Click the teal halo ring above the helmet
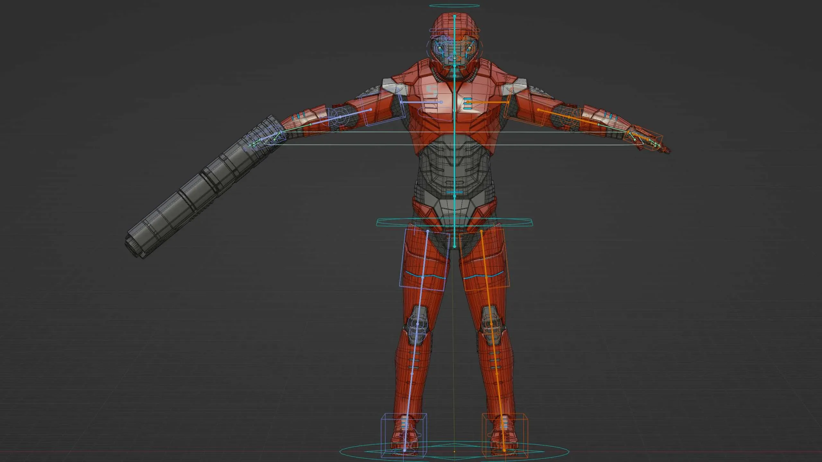 click(x=454, y=6)
